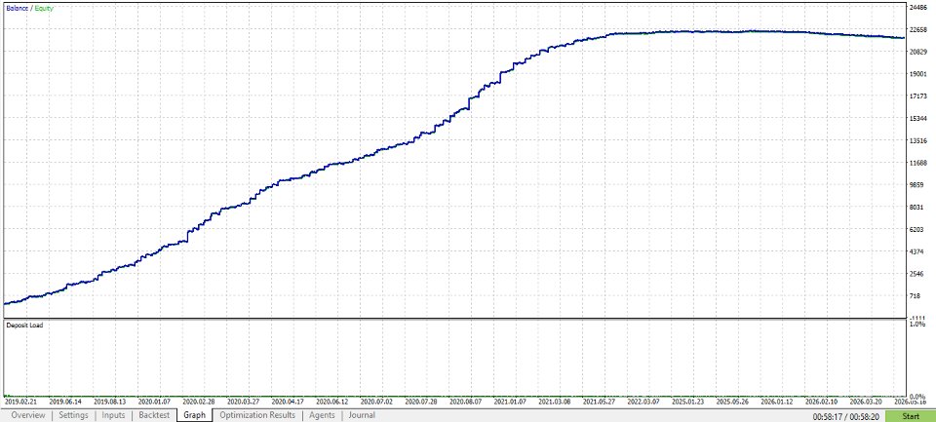
Task: Click the 2021.01.07 date label
Action: [512, 403]
